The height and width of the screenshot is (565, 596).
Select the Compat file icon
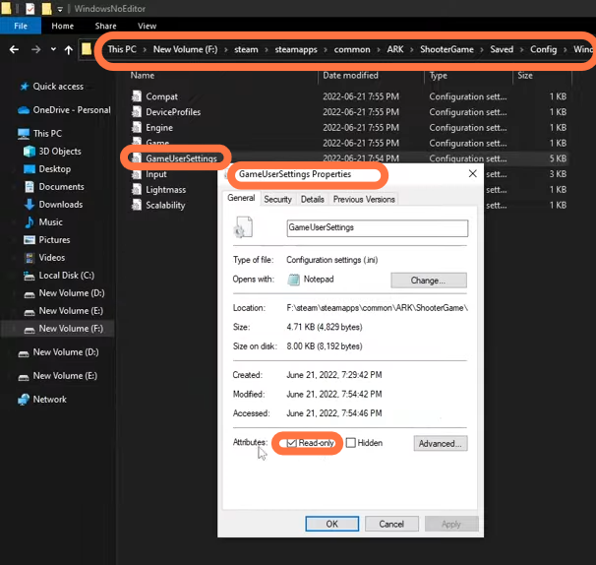[137, 96]
